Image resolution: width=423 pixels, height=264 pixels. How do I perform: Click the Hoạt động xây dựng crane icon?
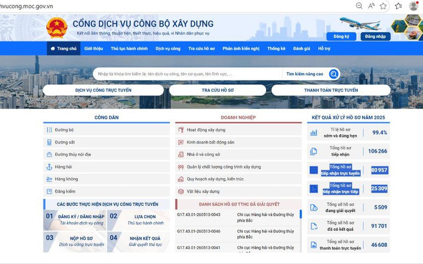coord(181,130)
